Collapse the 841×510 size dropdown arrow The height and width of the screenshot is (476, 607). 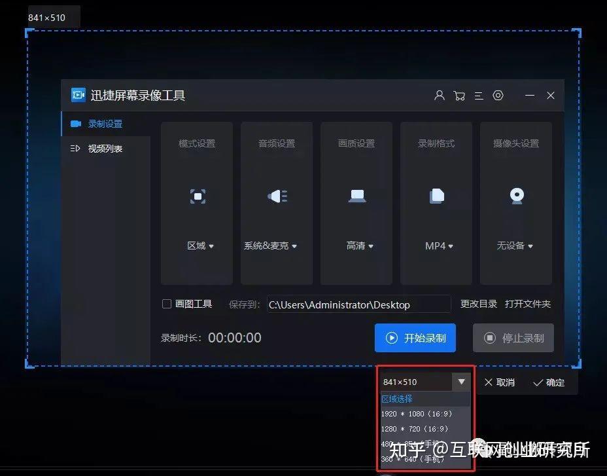click(461, 382)
